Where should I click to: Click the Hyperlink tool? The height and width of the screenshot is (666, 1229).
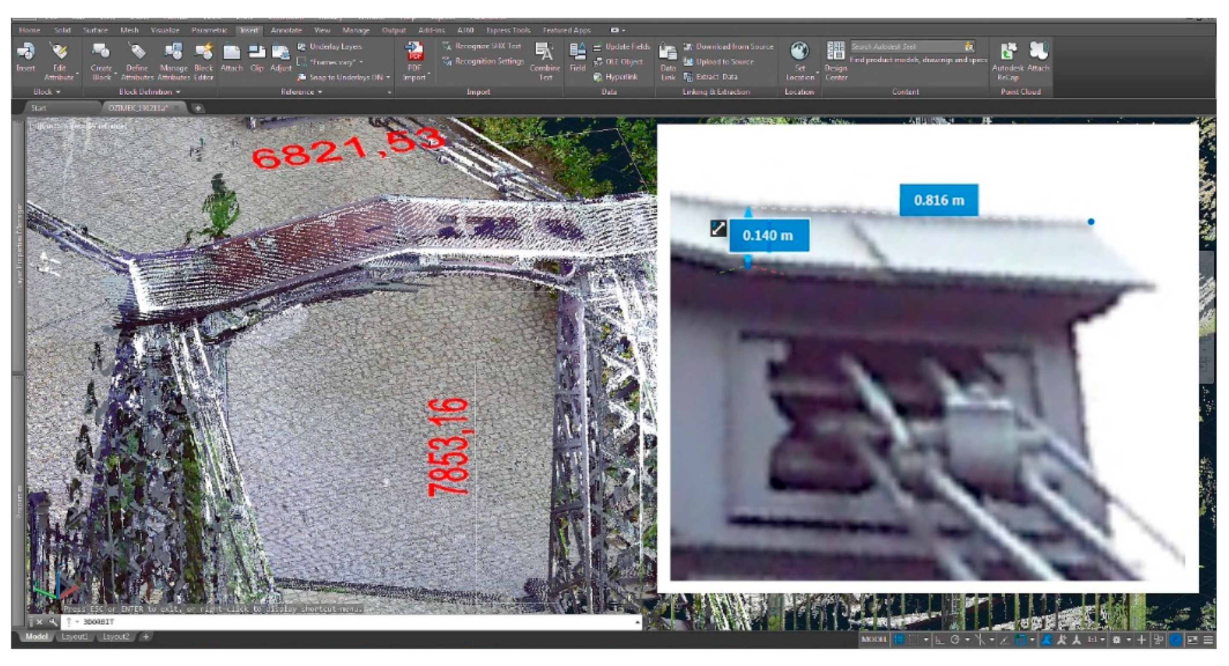(615, 77)
